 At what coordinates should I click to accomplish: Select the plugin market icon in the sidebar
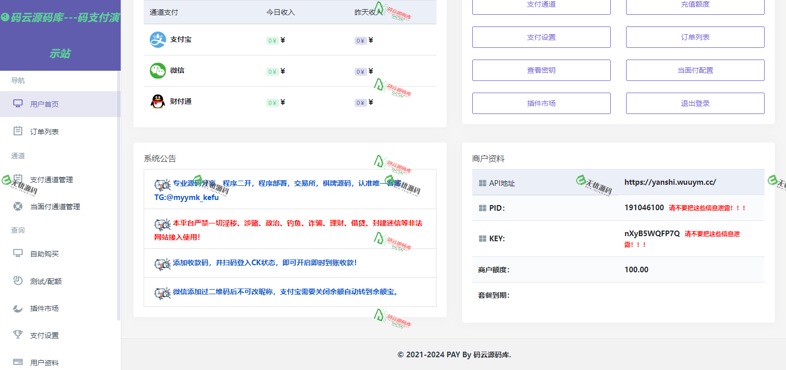[x=19, y=308]
